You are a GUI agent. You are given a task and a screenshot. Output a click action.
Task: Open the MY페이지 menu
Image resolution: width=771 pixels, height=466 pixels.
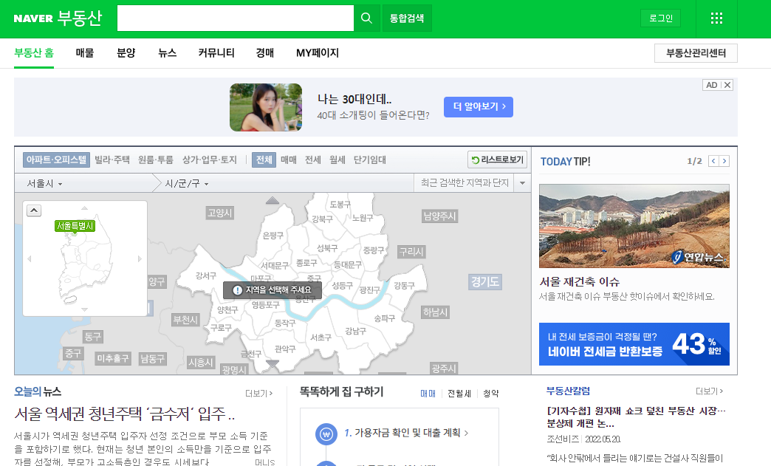tap(317, 53)
